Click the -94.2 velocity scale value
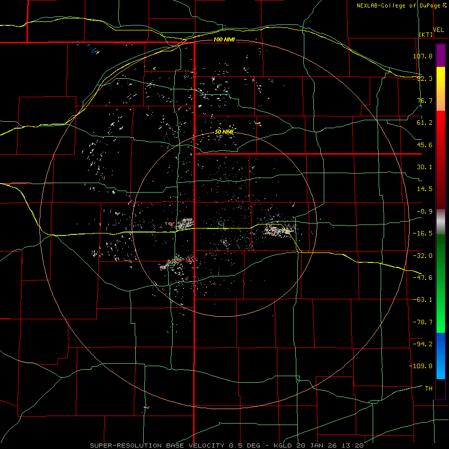This screenshot has height=449, width=449. [x=423, y=344]
